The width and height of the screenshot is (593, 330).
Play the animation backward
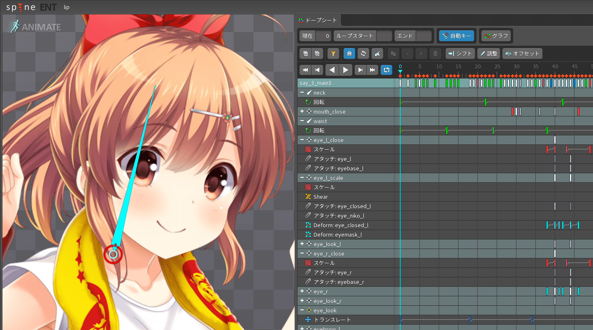332,70
